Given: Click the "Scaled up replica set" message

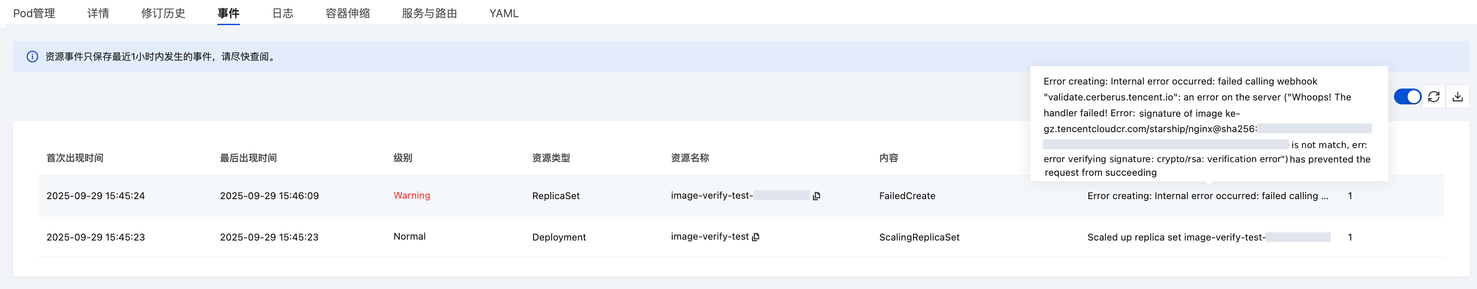Looking at the screenshot, I should point(1175,237).
